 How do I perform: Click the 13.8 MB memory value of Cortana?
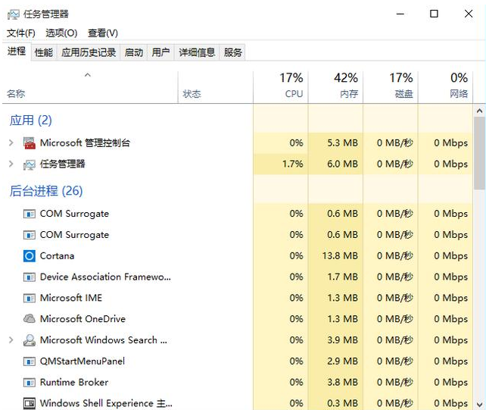coord(340,256)
